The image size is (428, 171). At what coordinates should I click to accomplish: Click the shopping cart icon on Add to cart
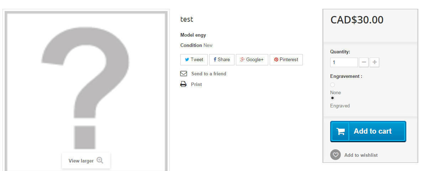click(x=340, y=131)
